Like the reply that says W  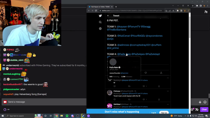point(144,86)
